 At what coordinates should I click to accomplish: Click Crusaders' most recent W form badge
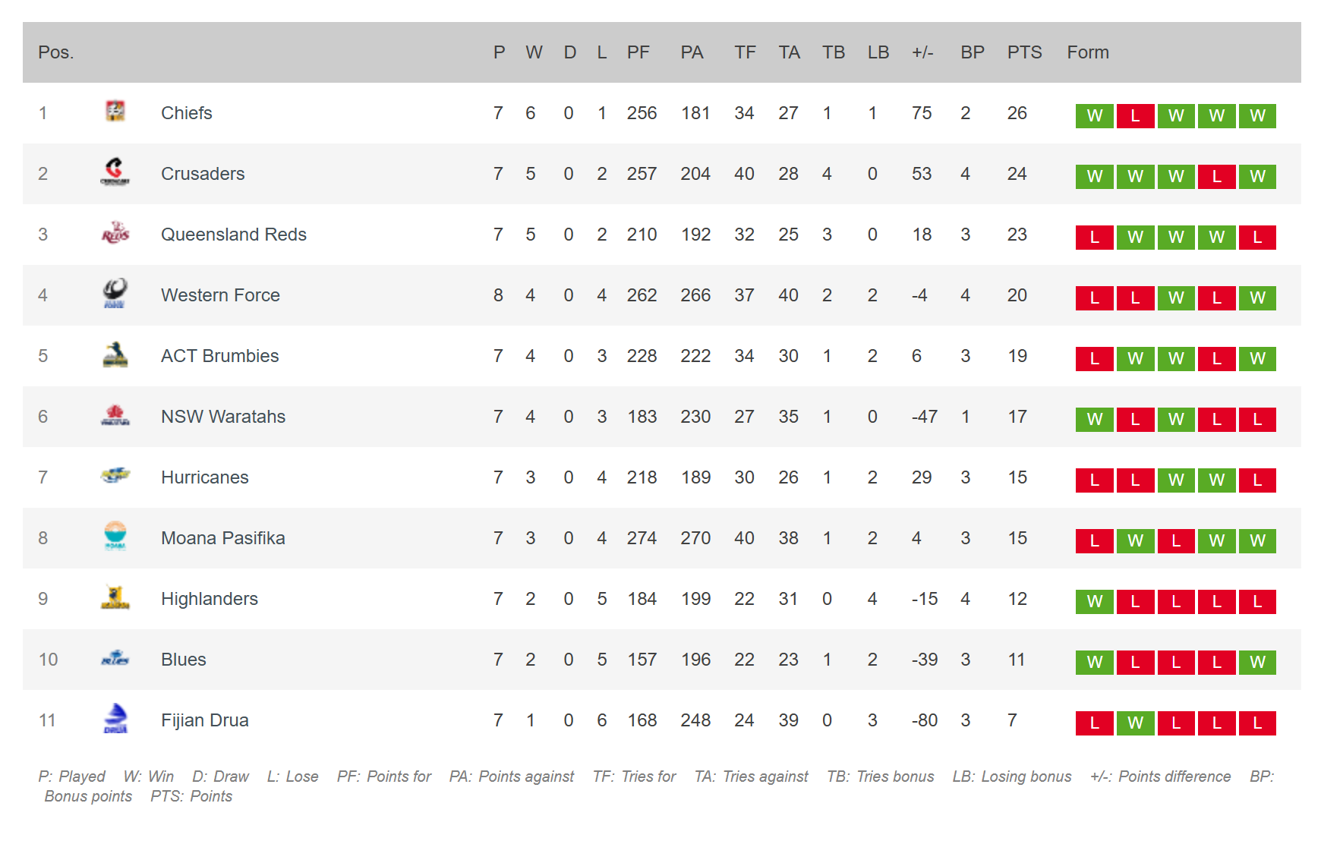[1257, 177]
